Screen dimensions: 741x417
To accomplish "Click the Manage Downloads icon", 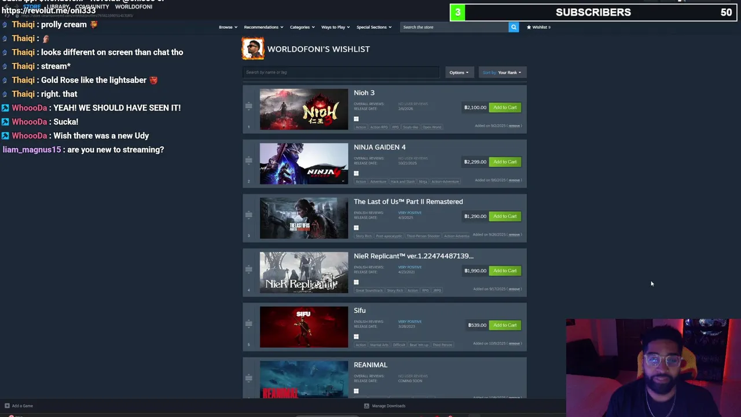I will [366, 406].
